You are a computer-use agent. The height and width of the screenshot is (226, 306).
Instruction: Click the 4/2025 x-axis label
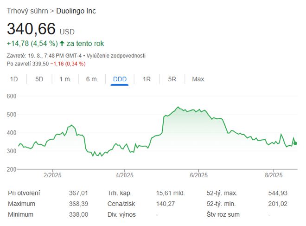click(125, 175)
